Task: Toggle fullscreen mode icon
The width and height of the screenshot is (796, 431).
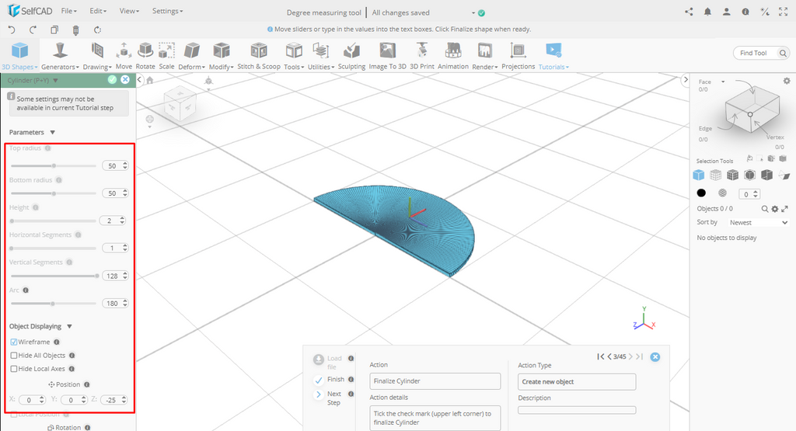Action: coord(784,12)
